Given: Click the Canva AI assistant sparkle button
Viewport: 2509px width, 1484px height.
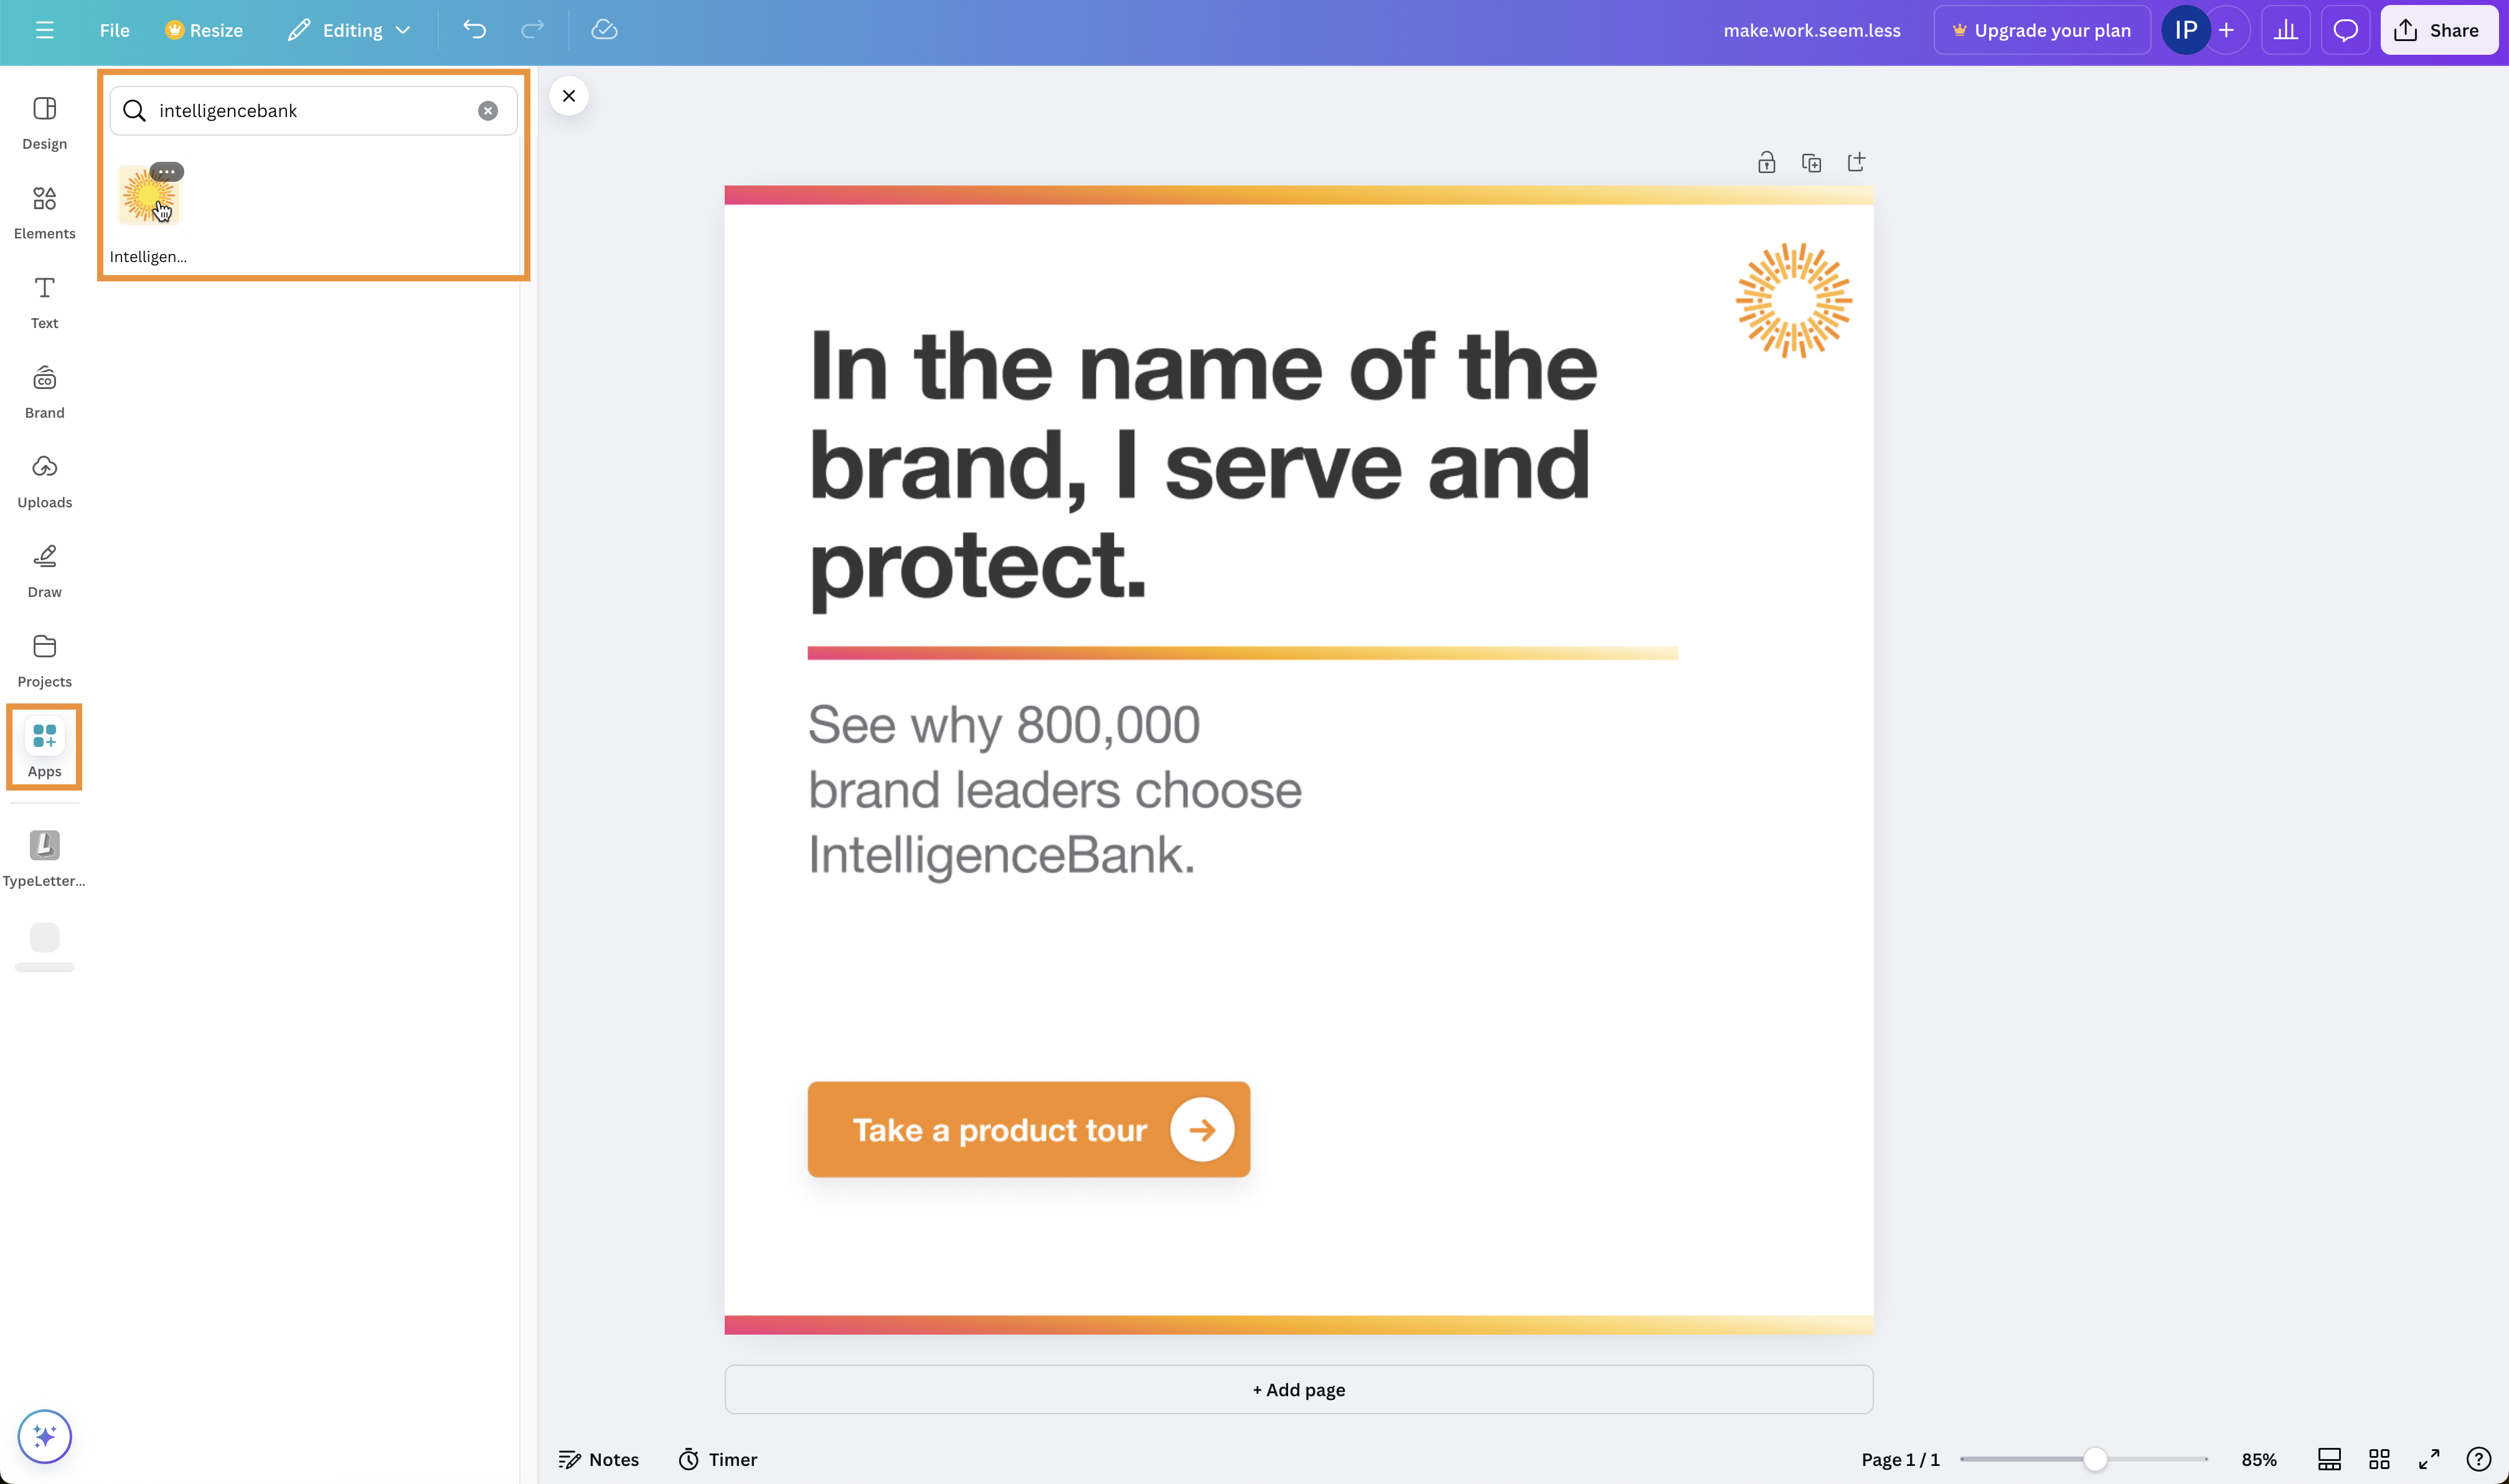Looking at the screenshot, I should (44, 1436).
